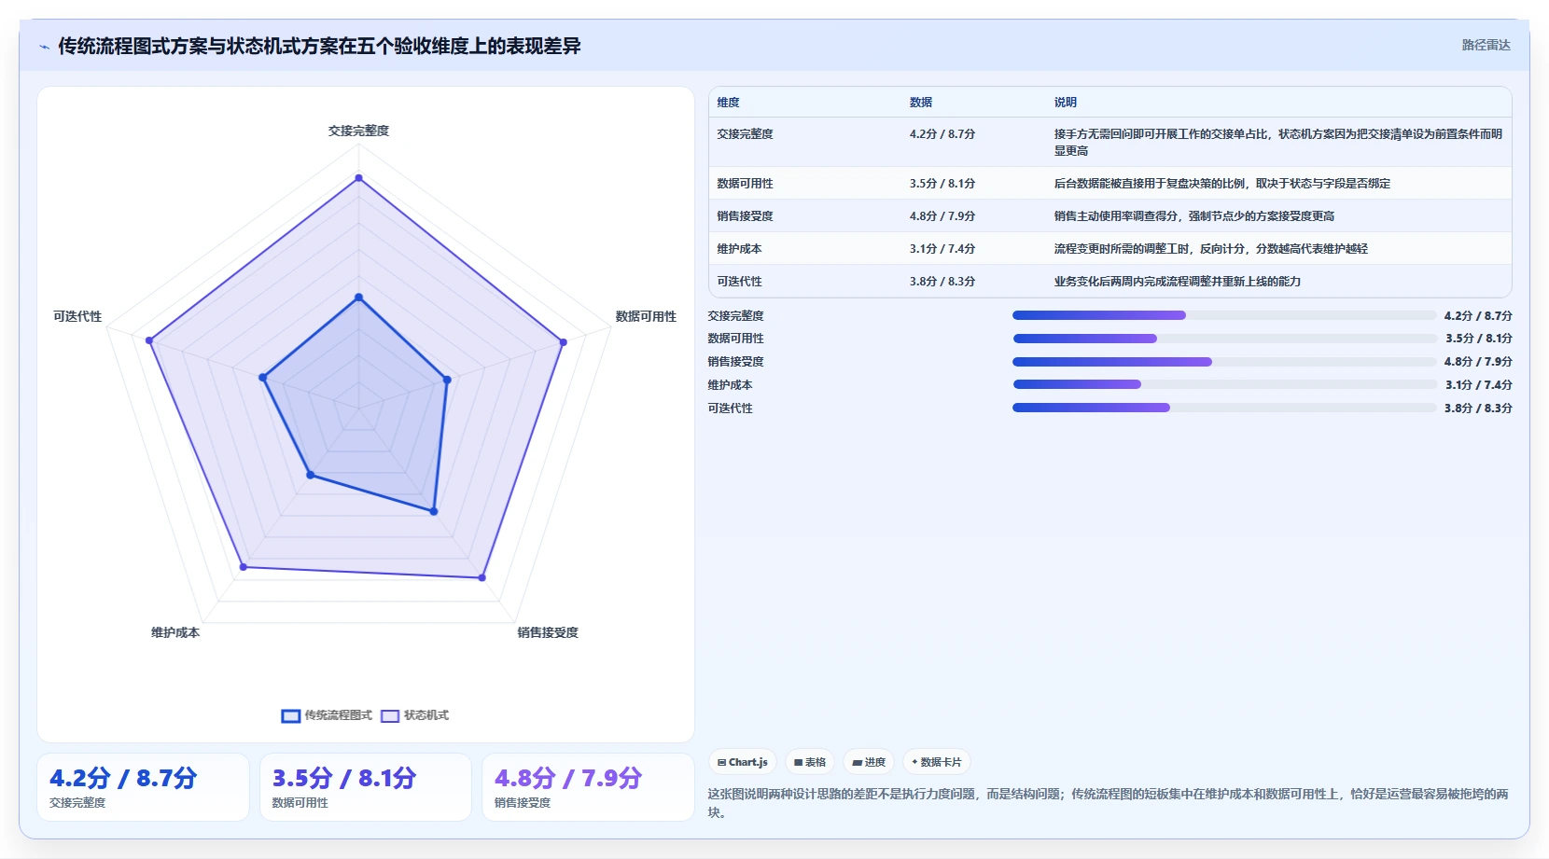Image resolution: width=1549 pixels, height=859 pixels.
Task: Click the 维护成本 progress bar
Action: click(x=1224, y=384)
